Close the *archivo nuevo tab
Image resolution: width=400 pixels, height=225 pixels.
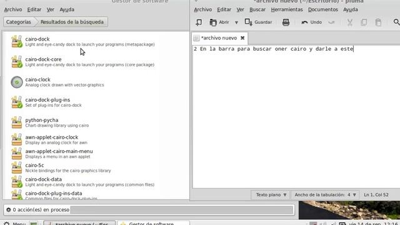[242, 38]
